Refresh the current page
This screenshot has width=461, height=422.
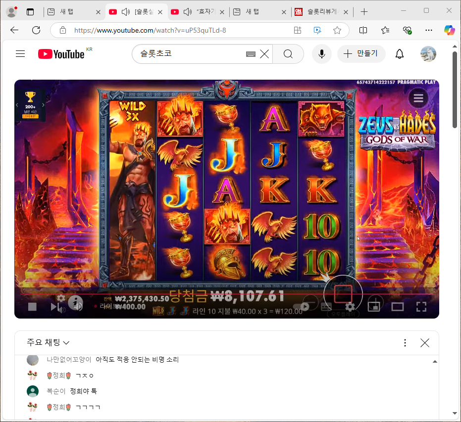point(36,30)
